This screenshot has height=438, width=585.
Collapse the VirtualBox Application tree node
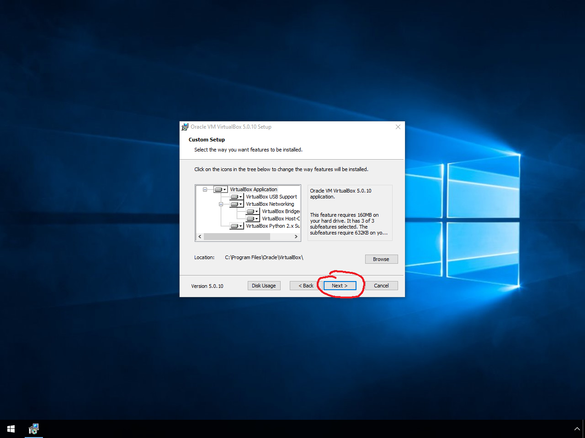click(205, 189)
